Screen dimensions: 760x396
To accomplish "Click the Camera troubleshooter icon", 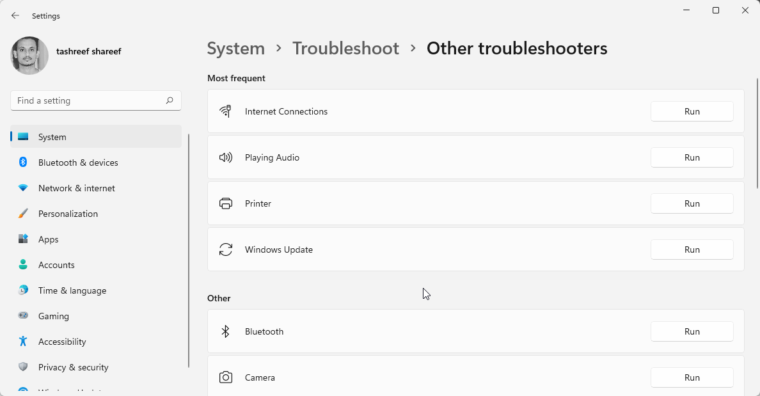I will (226, 377).
